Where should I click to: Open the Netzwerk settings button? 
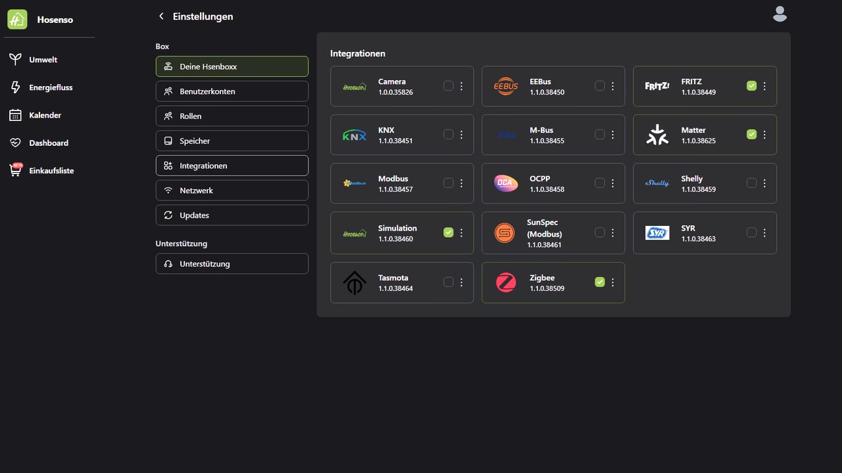(232, 191)
